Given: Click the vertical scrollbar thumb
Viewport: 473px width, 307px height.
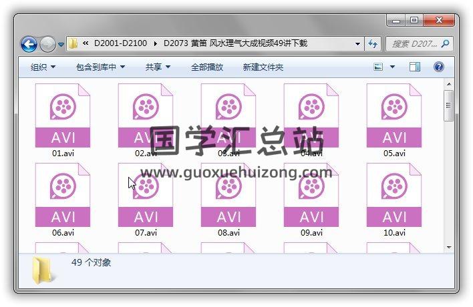Looking at the screenshot, I should point(449,105).
